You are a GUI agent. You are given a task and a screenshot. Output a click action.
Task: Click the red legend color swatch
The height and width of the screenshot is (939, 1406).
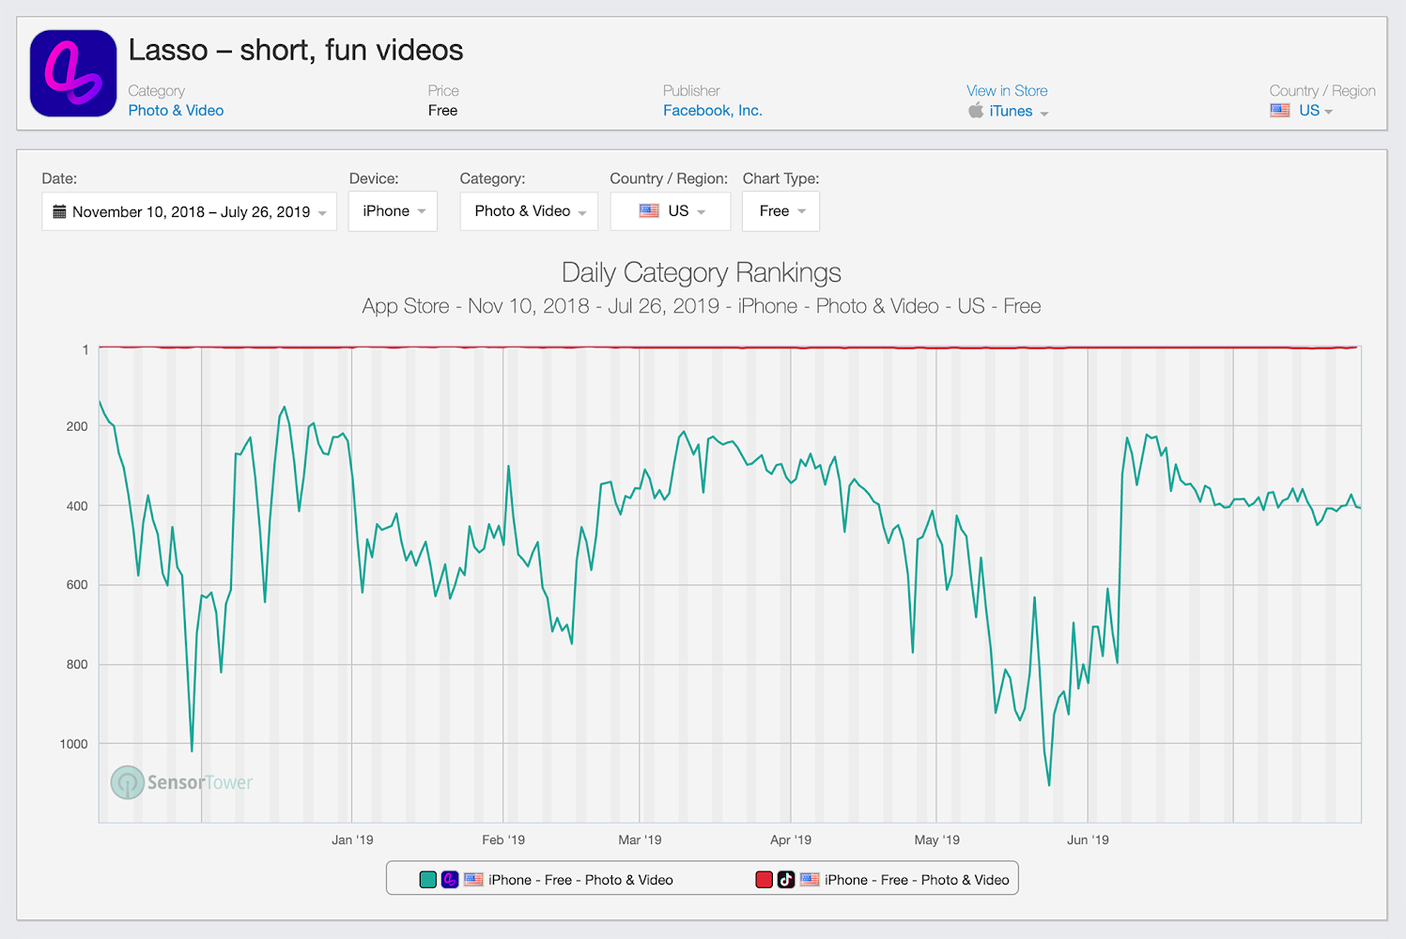pos(764,880)
